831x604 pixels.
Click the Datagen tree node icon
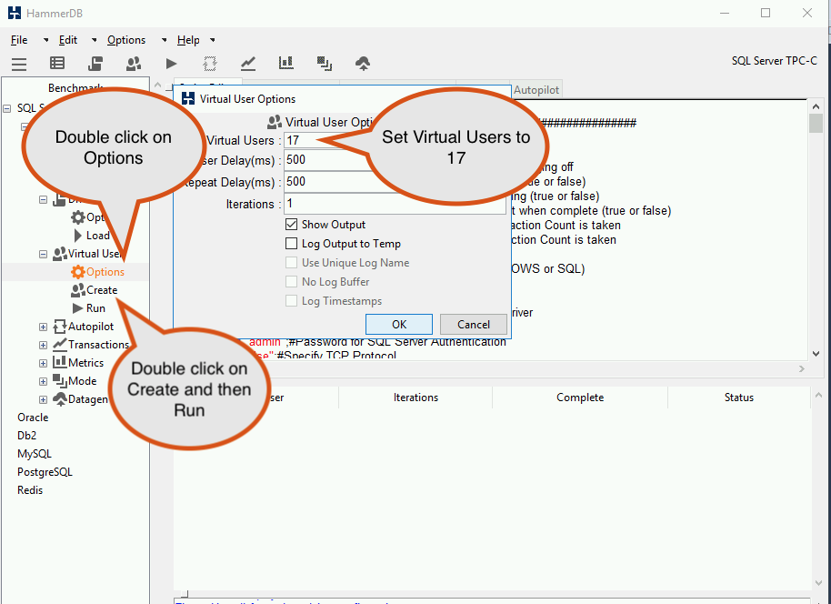pos(60,399)
